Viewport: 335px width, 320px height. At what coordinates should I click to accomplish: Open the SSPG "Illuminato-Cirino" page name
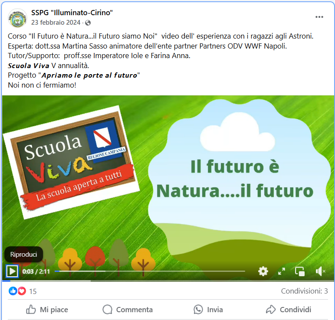pos(72,13)
